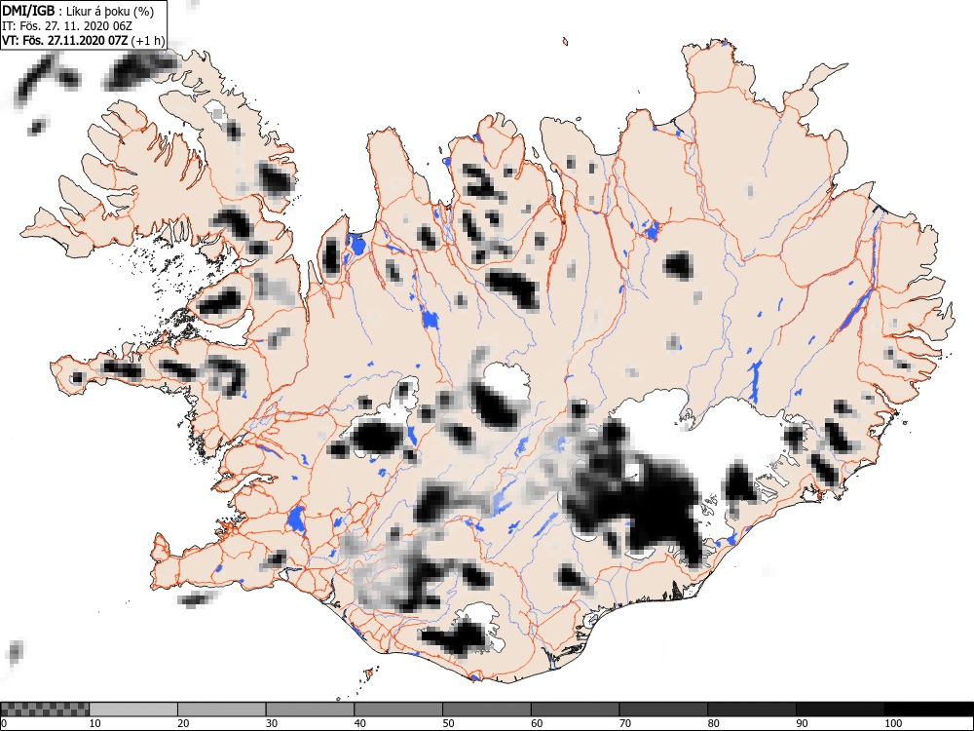Image resolution: width=974 pixels, height=731 pixels.
Task: Click the checkered 0–10% legend swatch
Action: click(45, 710)
